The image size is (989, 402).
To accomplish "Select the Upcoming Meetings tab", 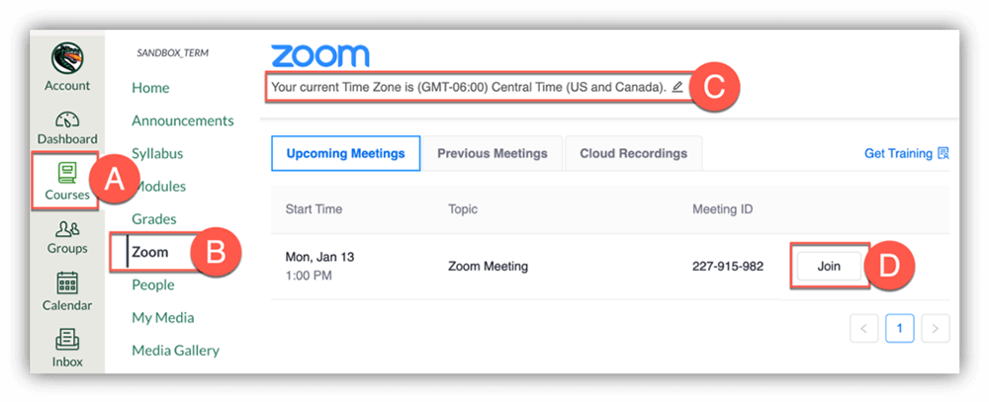I will [345, 153].
